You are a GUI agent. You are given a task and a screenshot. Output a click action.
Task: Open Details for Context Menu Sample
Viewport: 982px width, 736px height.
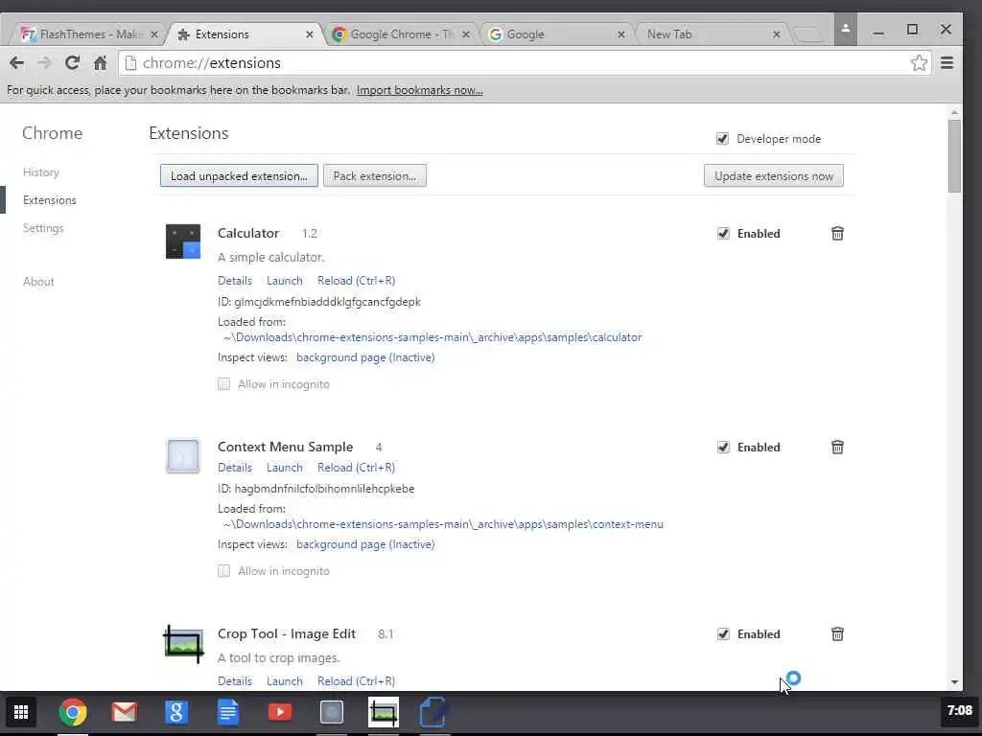[235, 468]
